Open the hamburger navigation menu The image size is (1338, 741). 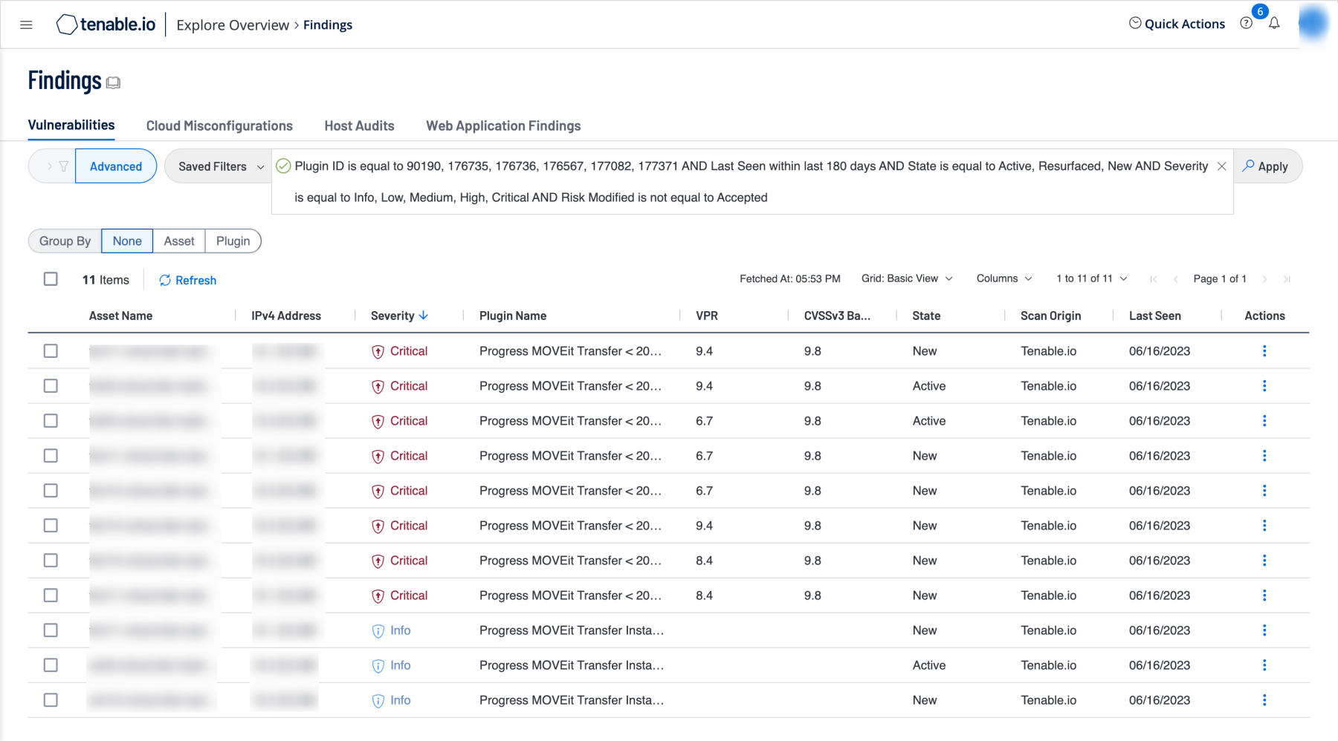tap(26, 25)
